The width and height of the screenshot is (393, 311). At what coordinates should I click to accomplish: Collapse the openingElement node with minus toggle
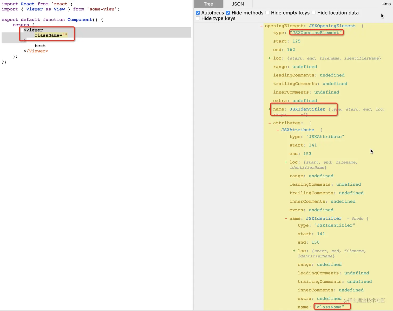click(261, 26)
